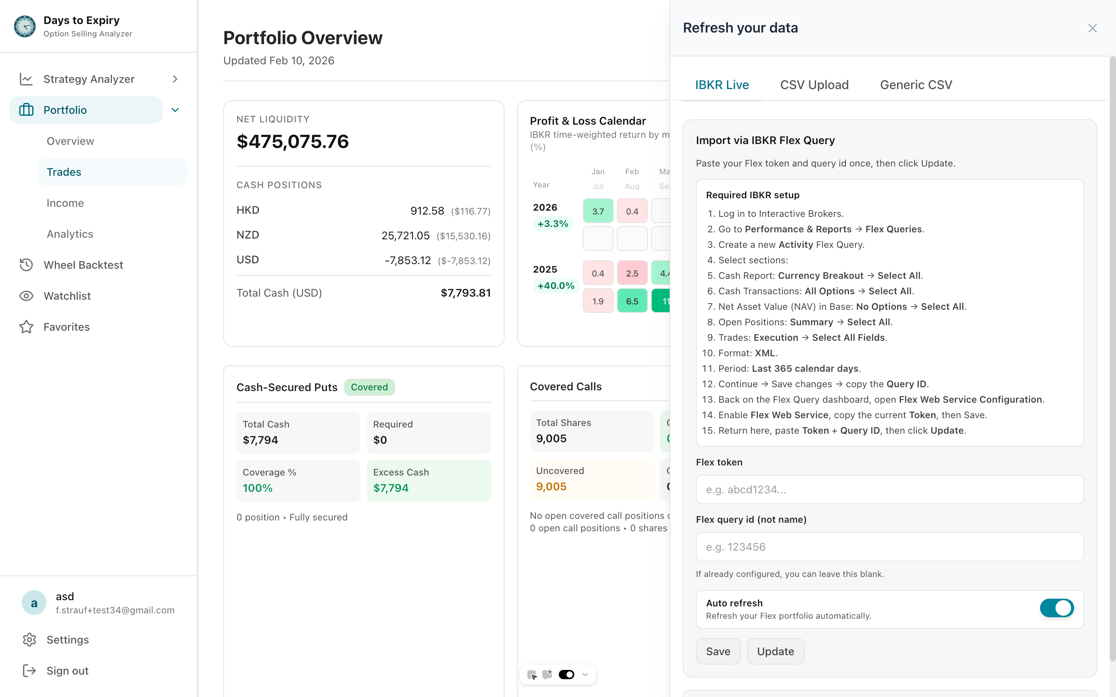The image size is (1116, 697).
Task: Click the Wheel Backtest history icon
Action: [26, 264]
